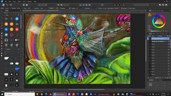Open the File menu

point(6,2)
